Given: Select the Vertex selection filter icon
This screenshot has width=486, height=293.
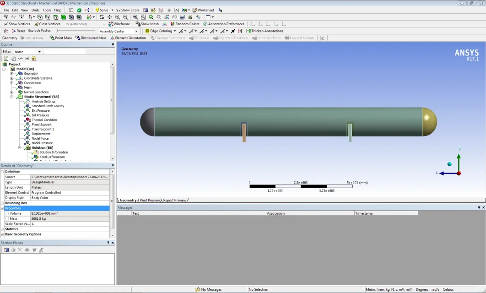Looking at the screenshot, I should pos(40,17).
